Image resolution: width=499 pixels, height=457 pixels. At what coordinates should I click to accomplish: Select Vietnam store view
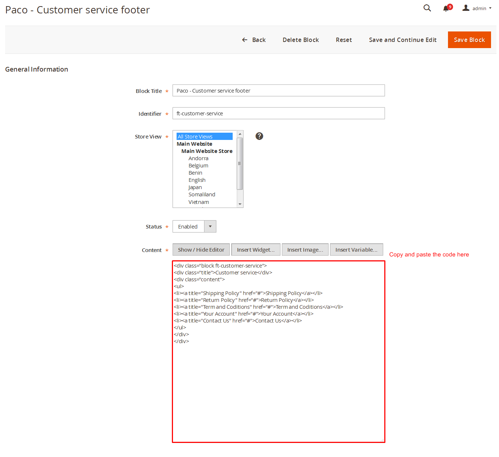[199, 202]
